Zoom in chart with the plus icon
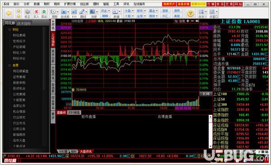 point(188,21)
